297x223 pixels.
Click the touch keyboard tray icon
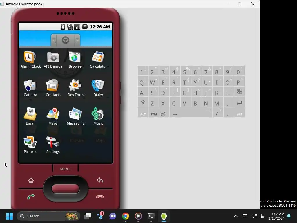(x=245, y=216)
